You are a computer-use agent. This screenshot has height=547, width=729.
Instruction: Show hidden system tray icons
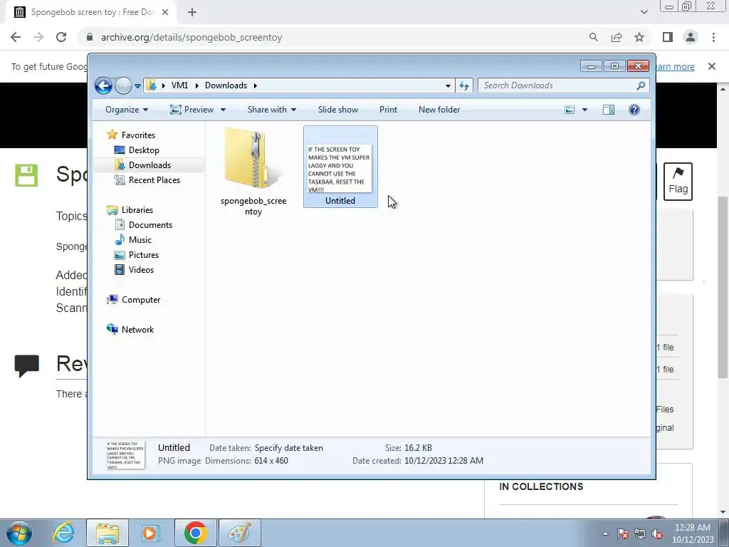pos(605,533)
